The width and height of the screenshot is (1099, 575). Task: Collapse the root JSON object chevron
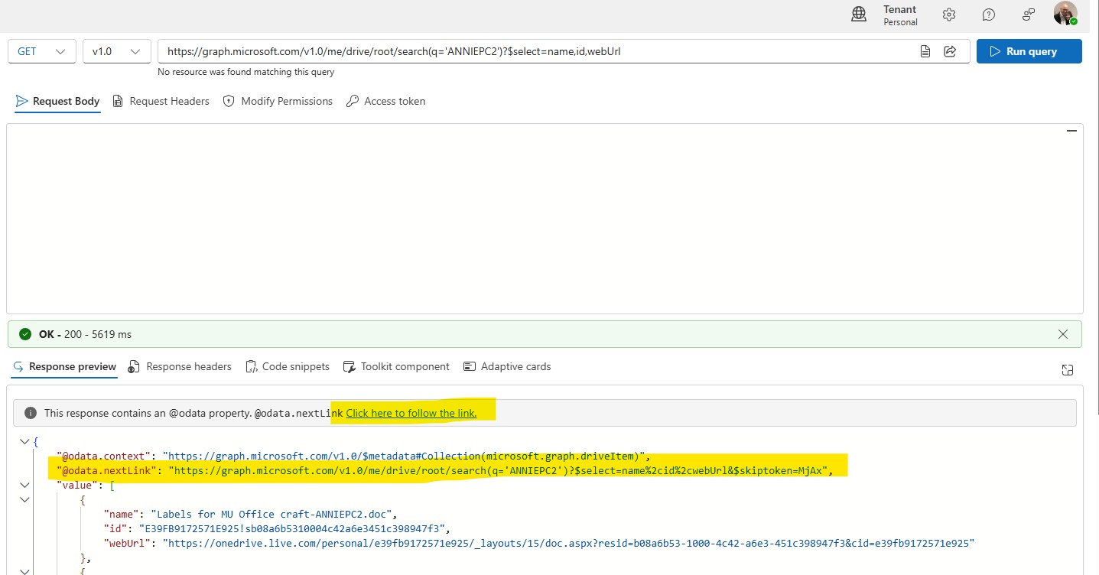pyautogui.click(x=25, y=442)
